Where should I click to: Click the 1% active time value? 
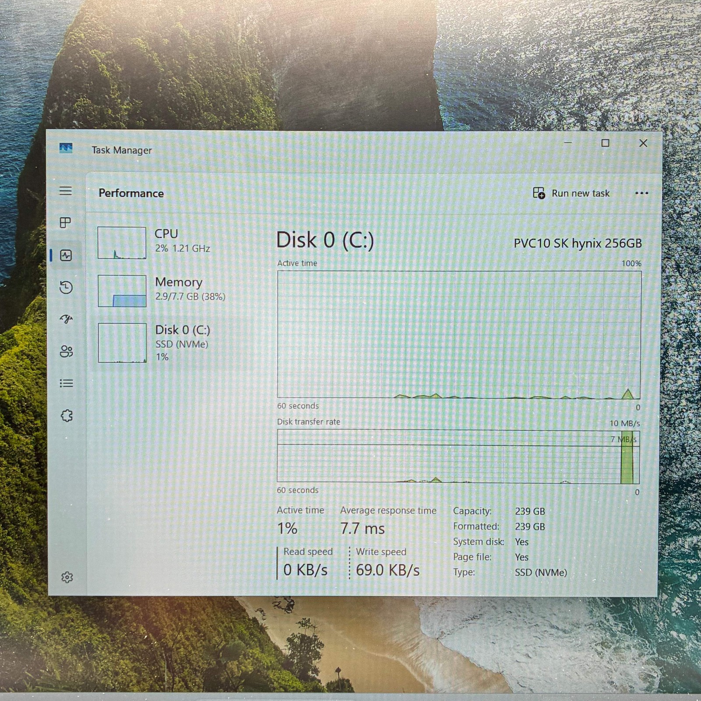coord(287,528)
